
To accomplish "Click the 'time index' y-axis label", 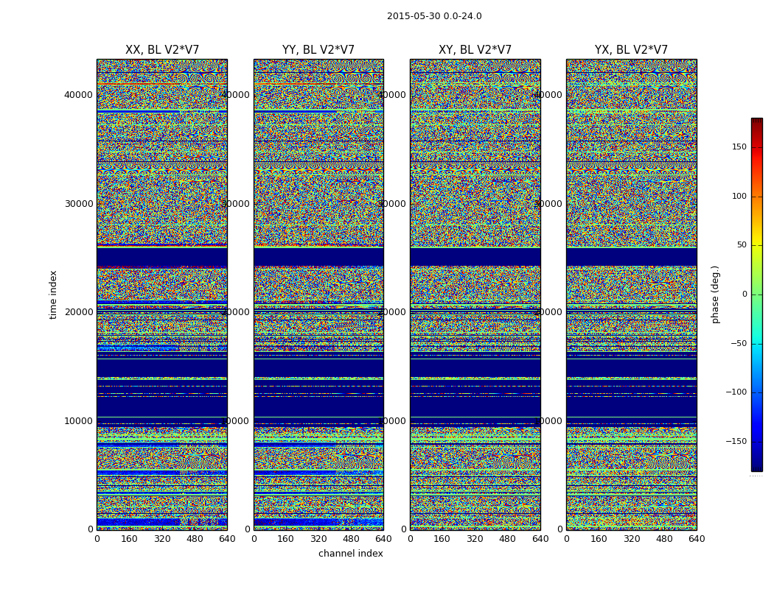I will pyautogui.click(x=53, y=294).
